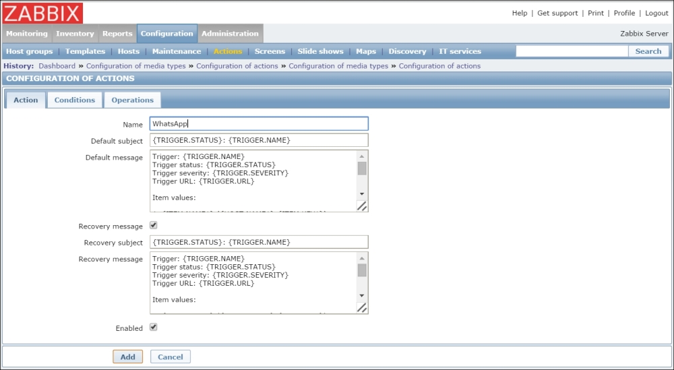Open the Operations tab

coord(132,100)
